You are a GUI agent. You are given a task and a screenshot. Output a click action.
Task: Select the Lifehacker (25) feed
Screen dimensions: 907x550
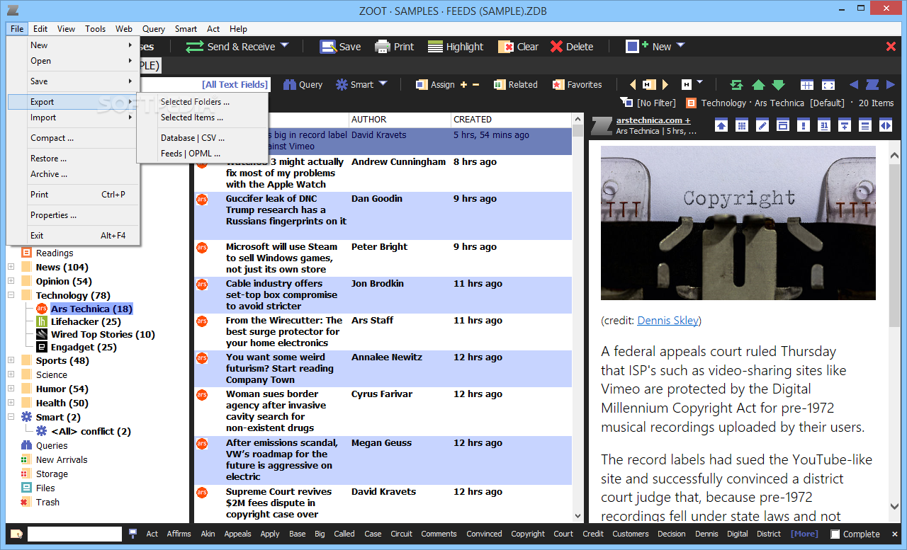pyautogui.click(x=86, y=321)
